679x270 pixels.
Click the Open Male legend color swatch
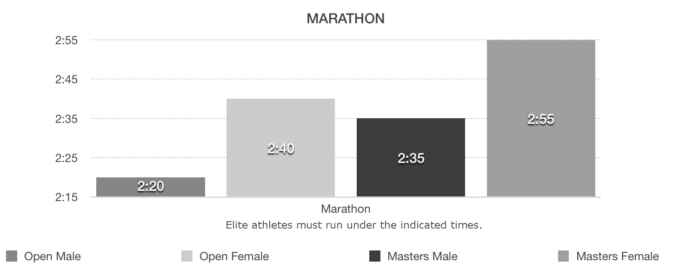(x=12, y=256)
